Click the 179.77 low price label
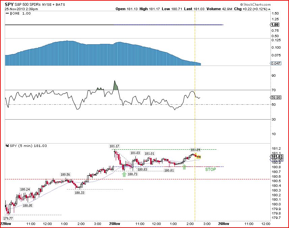 [x=8, y=218]
